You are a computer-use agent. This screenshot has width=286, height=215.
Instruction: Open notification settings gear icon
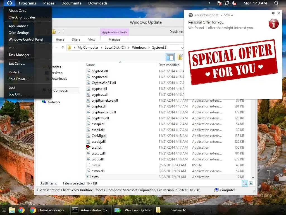[x=273, y=13]
